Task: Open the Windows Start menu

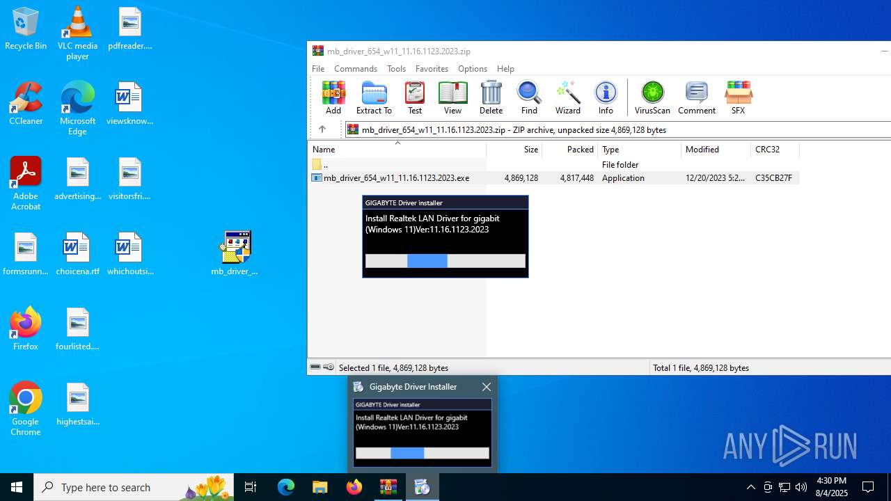Action: click(17, 487)
